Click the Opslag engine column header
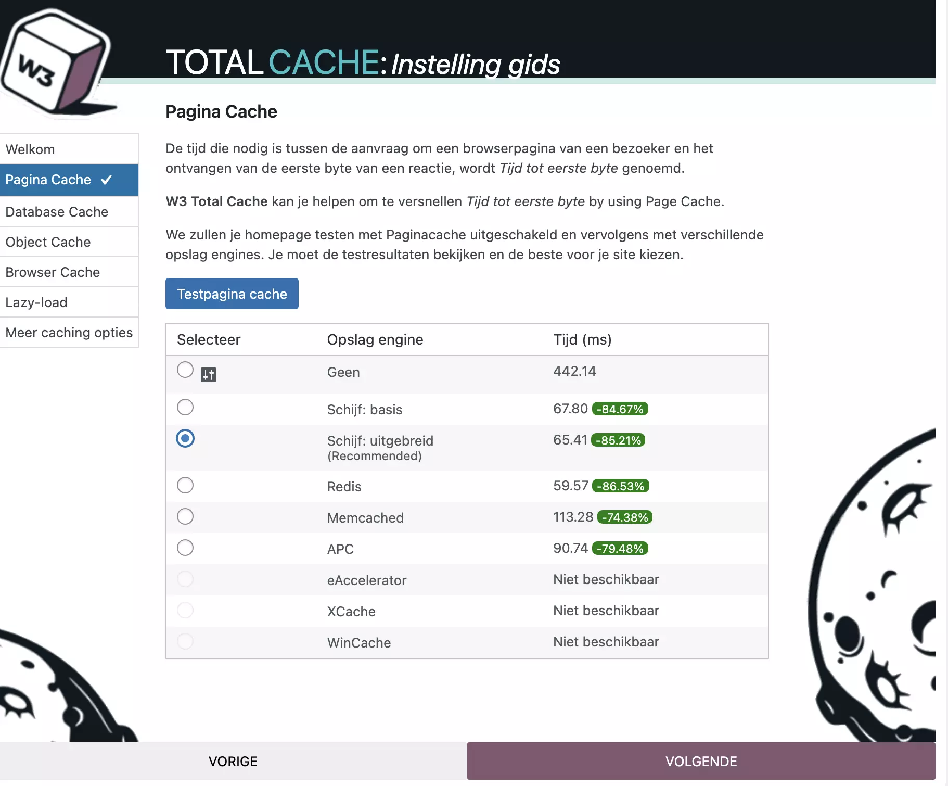Image resolution: width=948 pixels, height=786 pixels. [375, 339]
